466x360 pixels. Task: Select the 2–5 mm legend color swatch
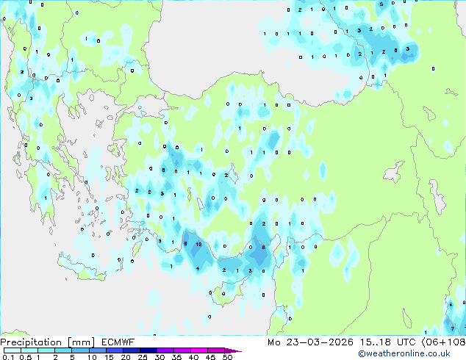click(x=63, y=350)
